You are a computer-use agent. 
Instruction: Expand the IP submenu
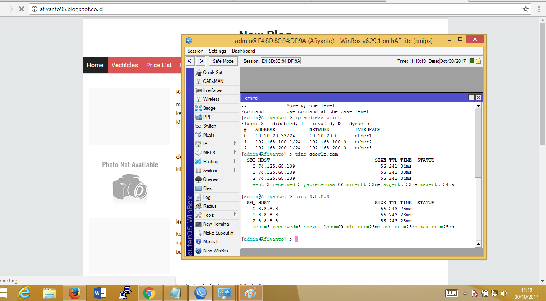click(217, 144)
